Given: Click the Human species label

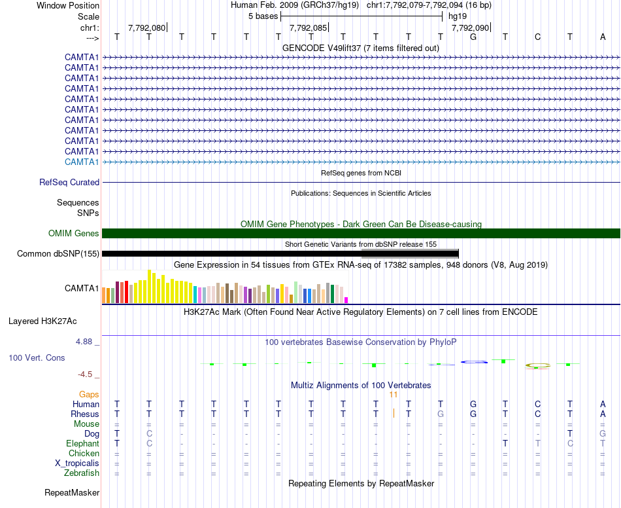Looking at the screenshot, I should (x=86, y=404).
